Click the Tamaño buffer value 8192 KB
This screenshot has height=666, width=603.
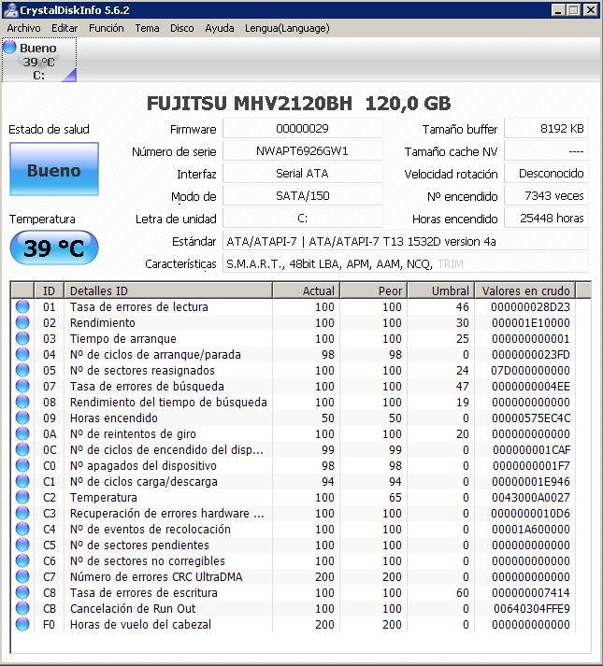coord(547,128)
